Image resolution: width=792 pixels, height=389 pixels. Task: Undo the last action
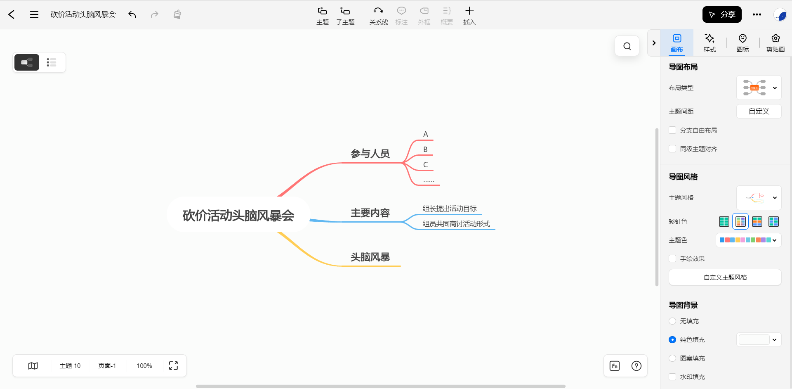click(132, 14)
